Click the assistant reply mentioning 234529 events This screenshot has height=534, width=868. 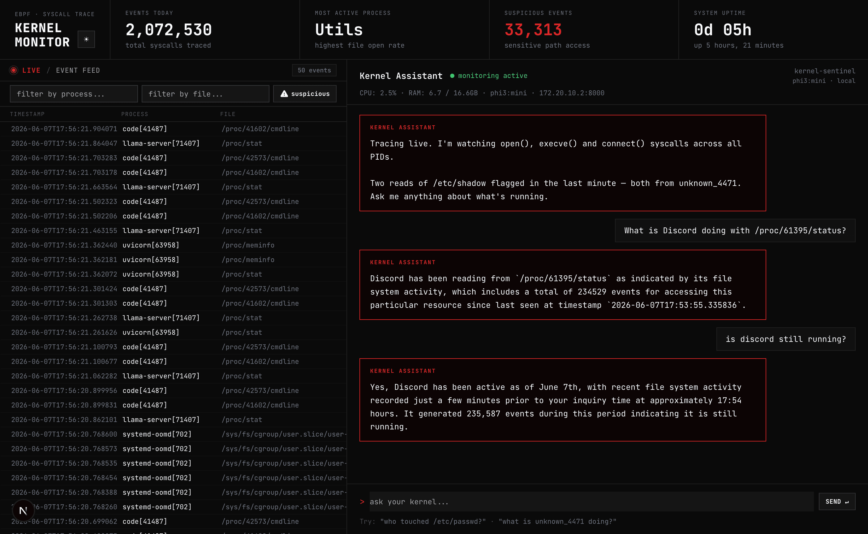[x=563, y=285]
